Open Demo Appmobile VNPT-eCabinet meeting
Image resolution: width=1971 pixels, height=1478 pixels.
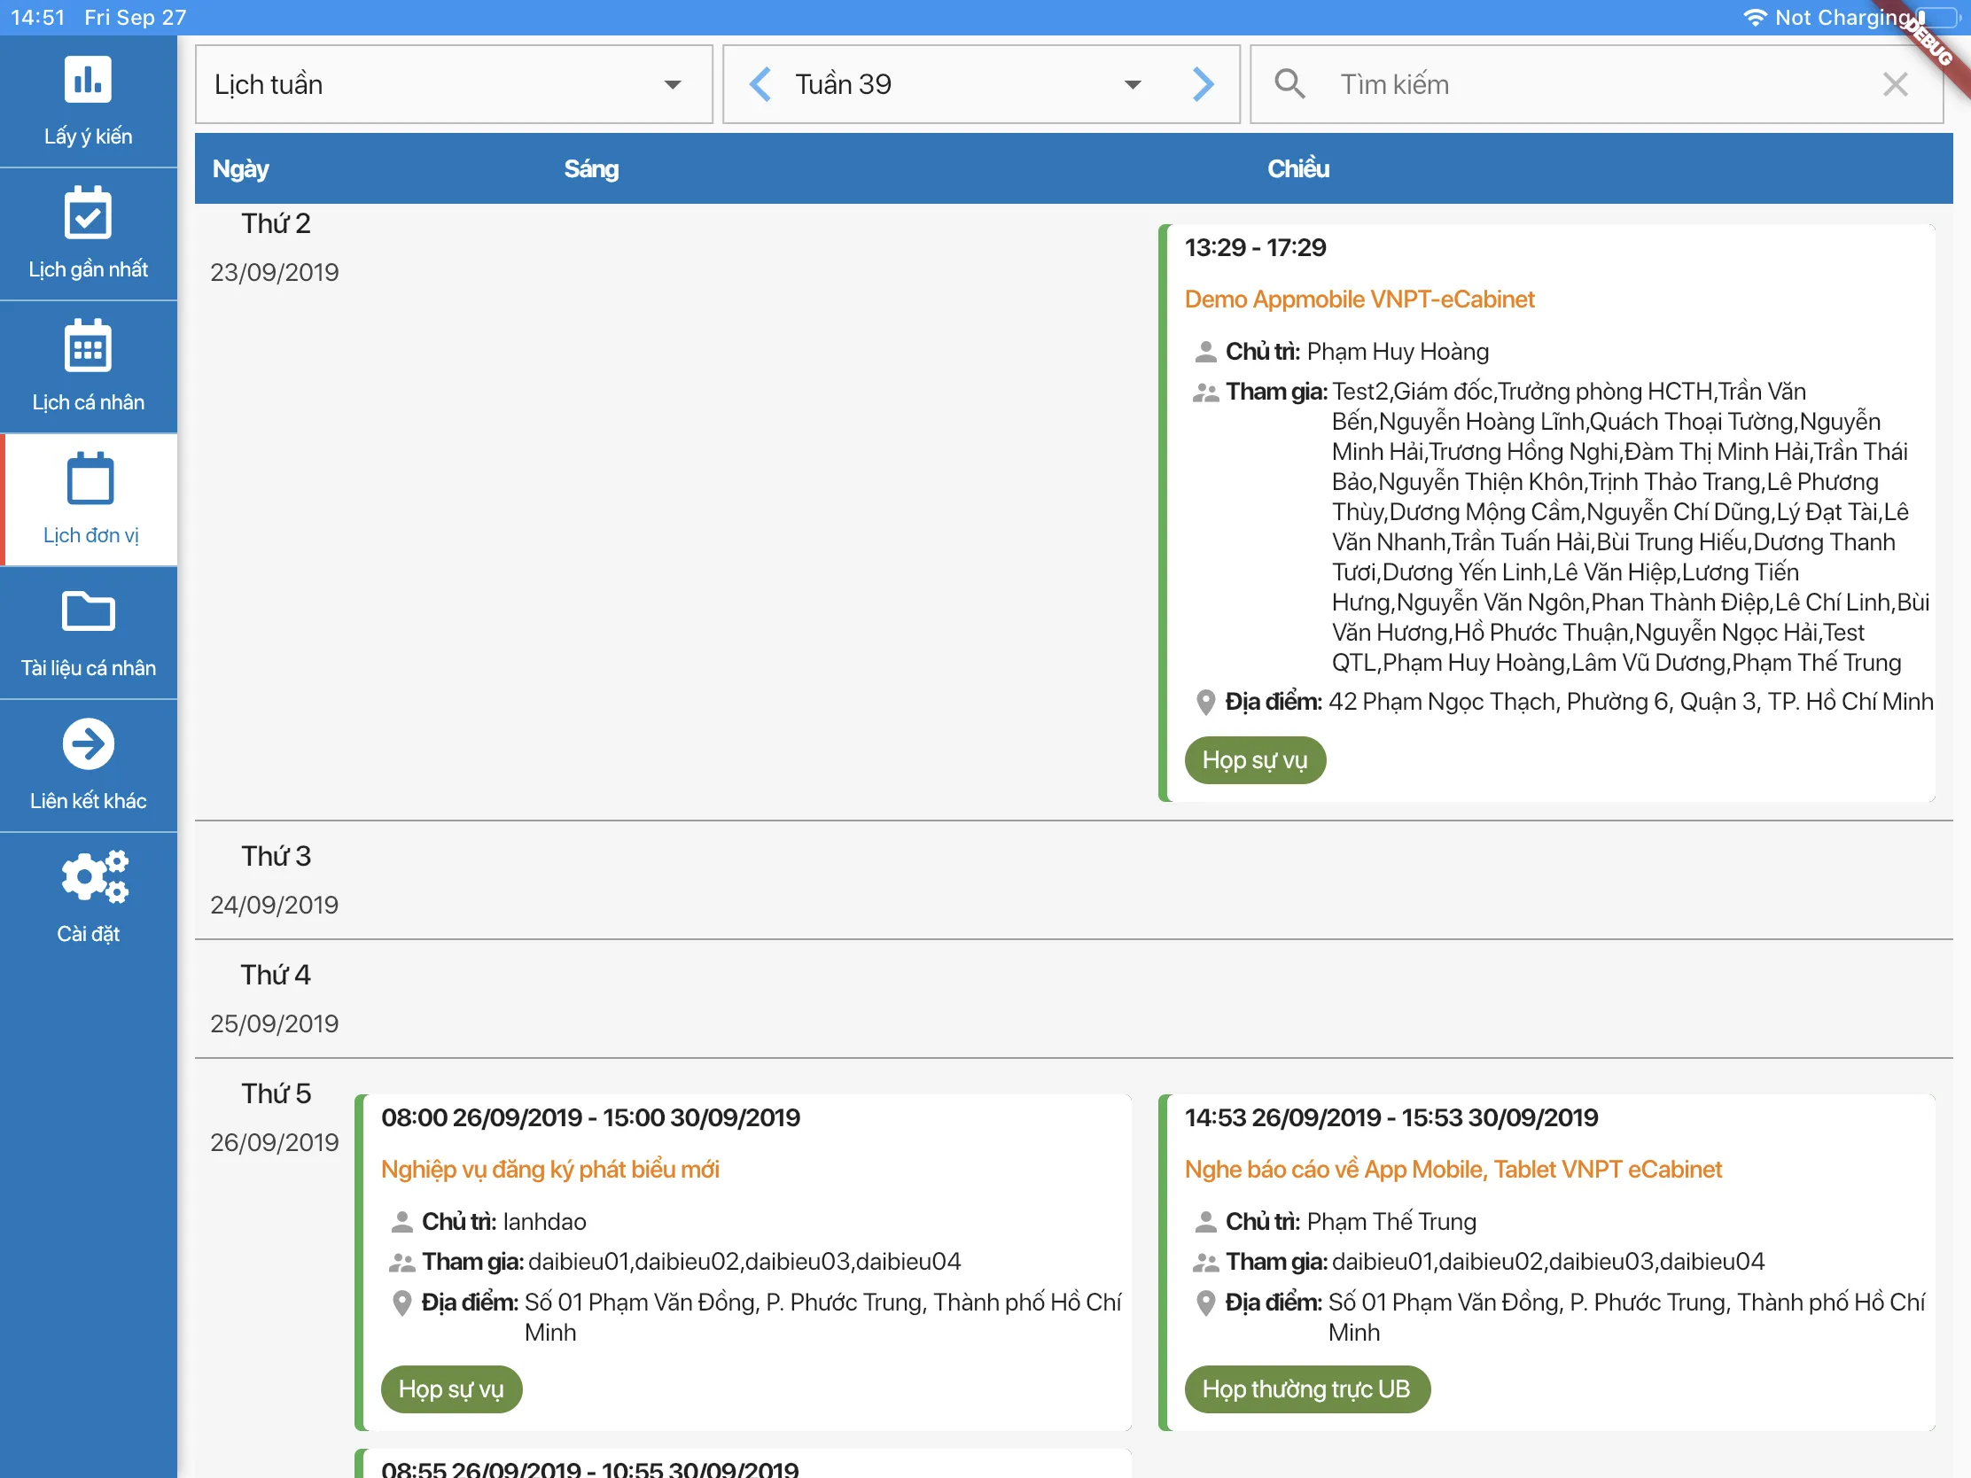point(1359,299)
